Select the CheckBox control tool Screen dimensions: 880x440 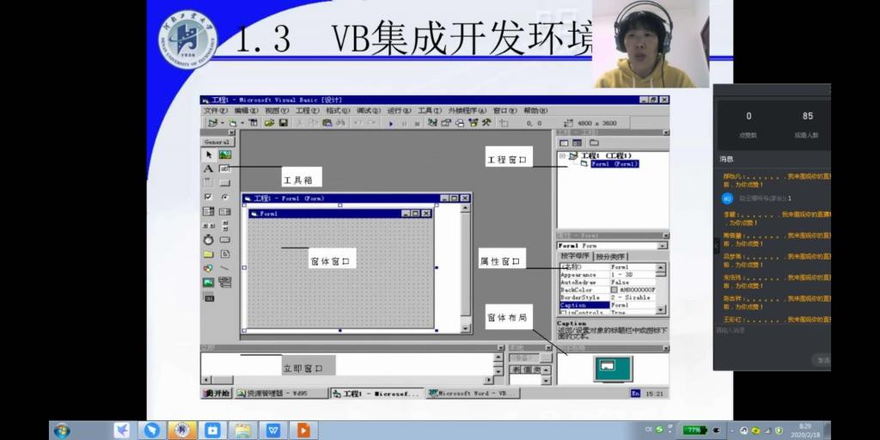[208, 197]
